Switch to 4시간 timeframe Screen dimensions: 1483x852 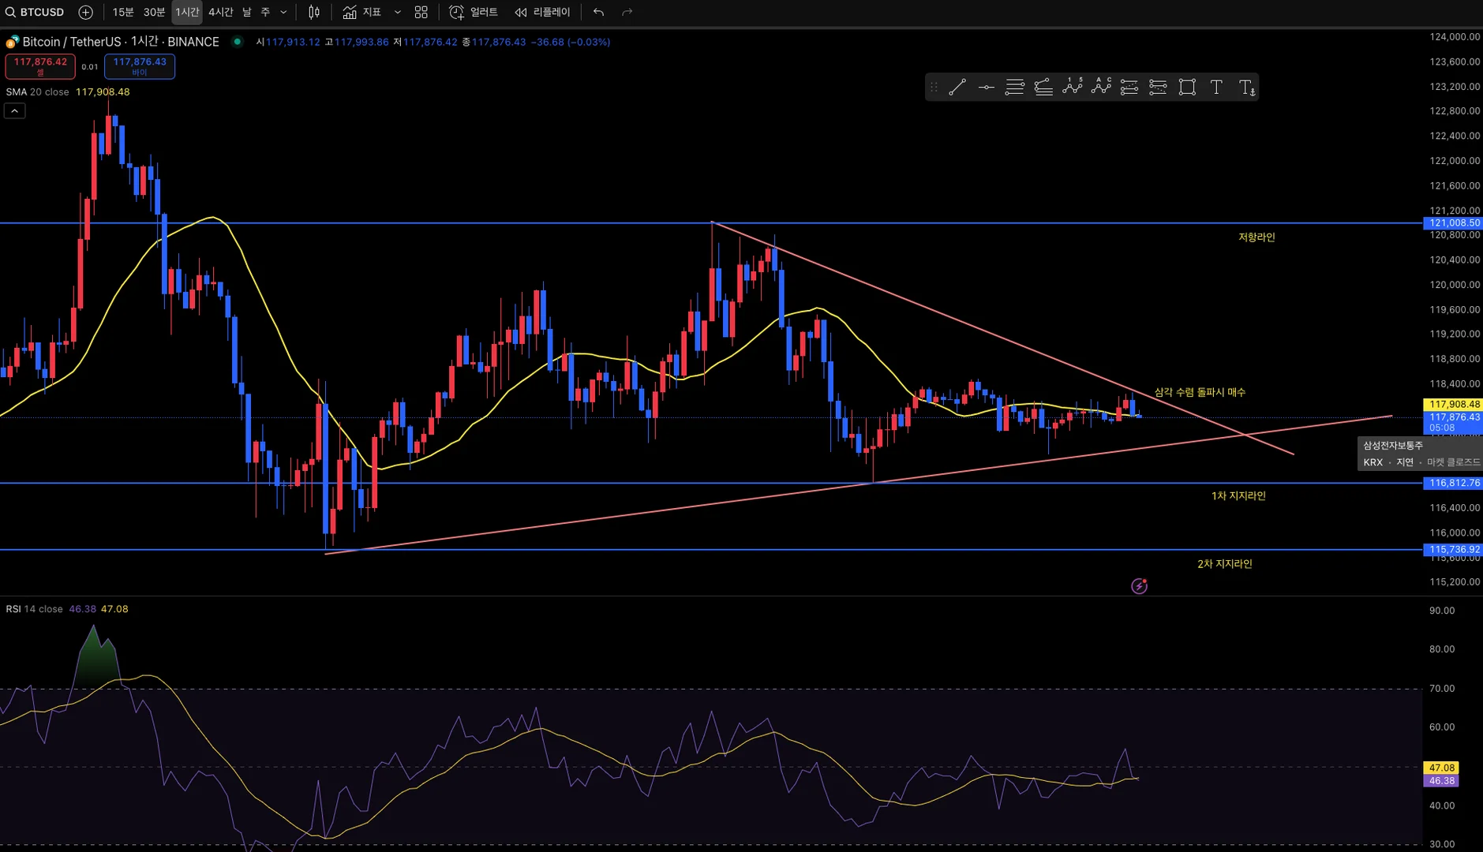[x=221, y=13]
